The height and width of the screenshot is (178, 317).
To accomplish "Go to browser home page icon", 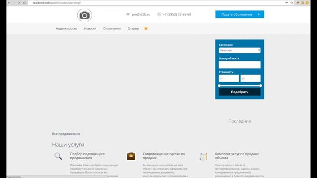I will pos(24,3).
